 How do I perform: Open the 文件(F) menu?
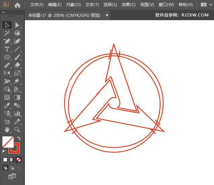(x=37, y=5)
